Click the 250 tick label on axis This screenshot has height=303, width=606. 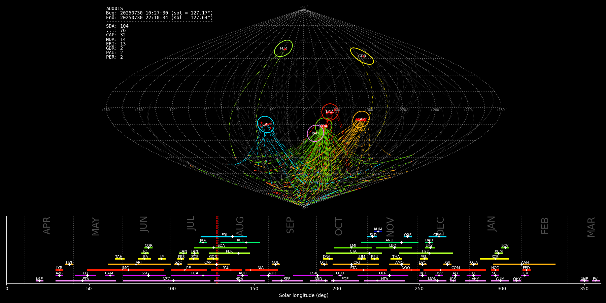419,289
